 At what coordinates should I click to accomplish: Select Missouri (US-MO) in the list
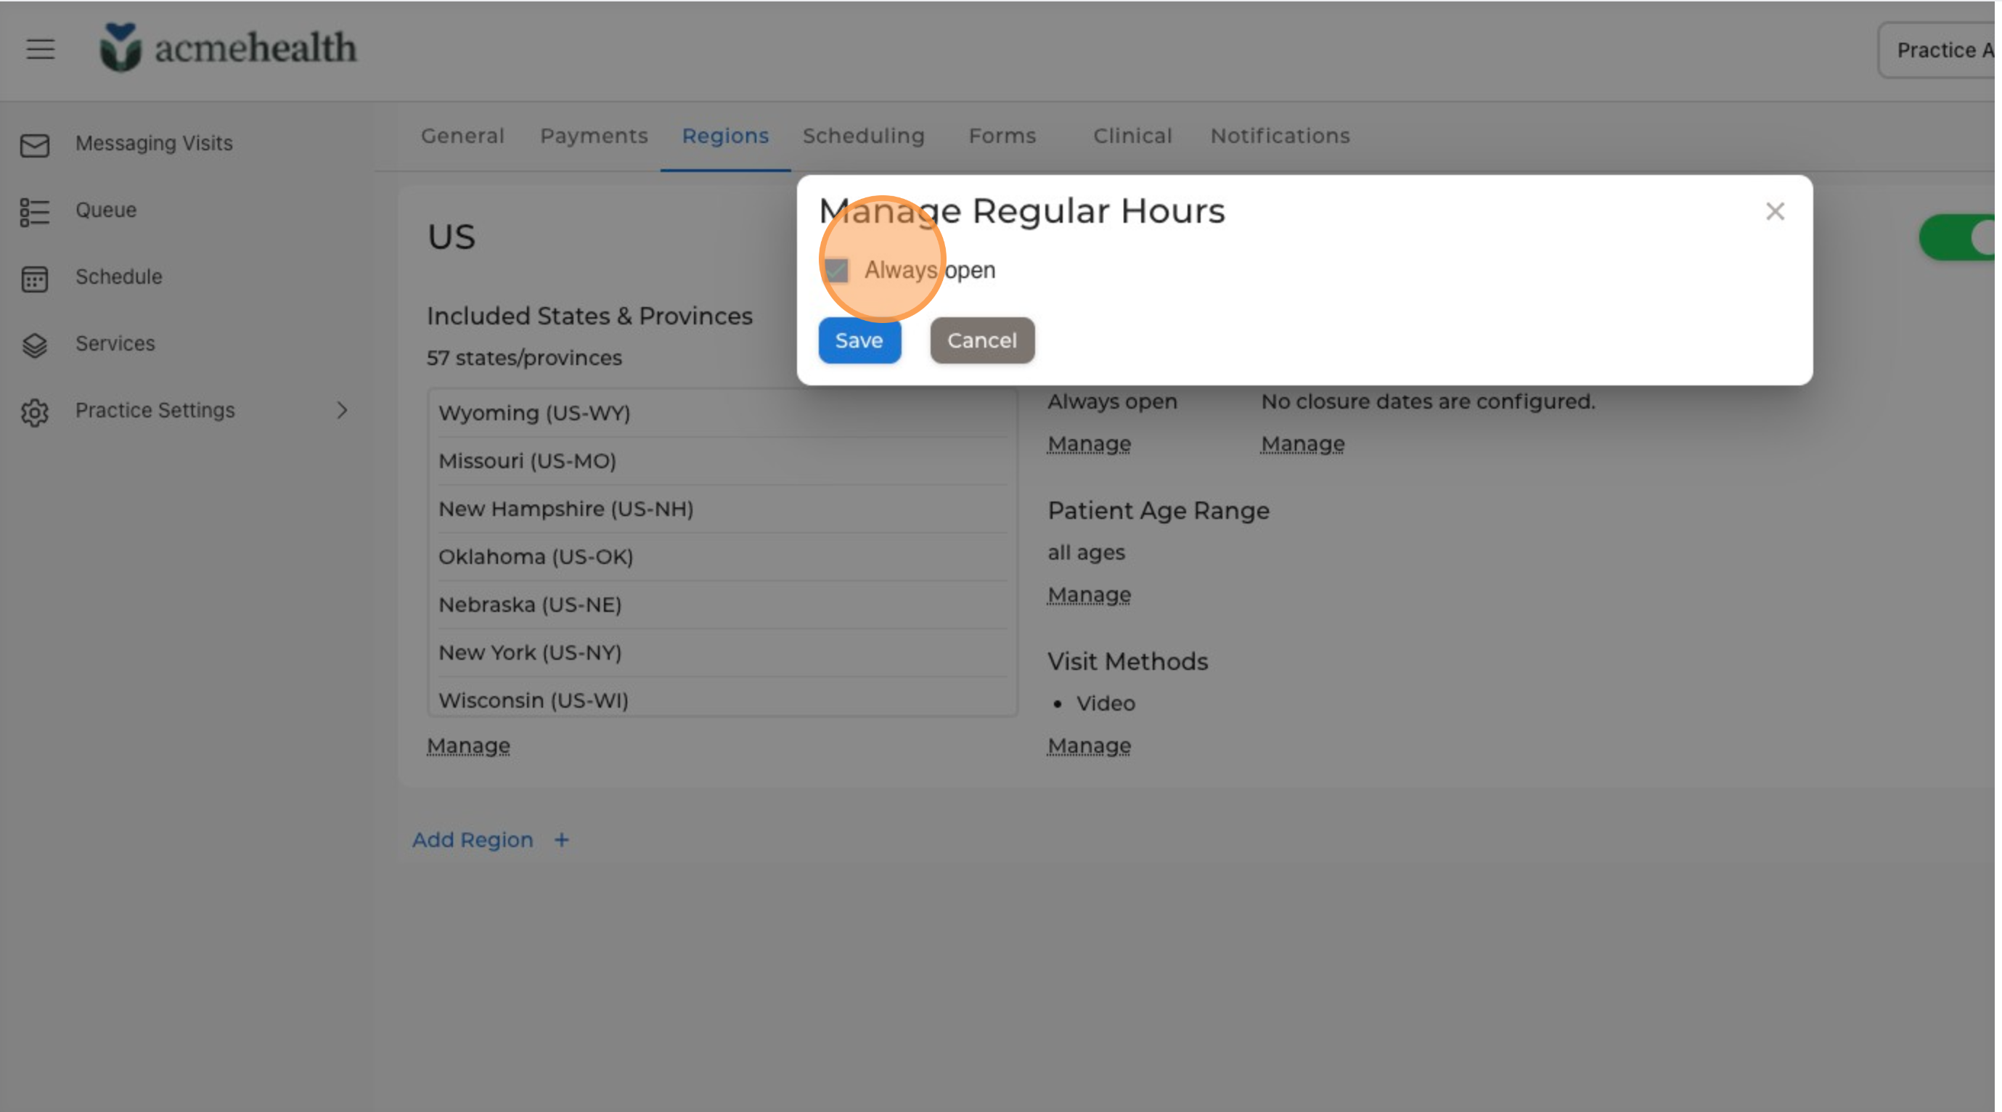722,461
